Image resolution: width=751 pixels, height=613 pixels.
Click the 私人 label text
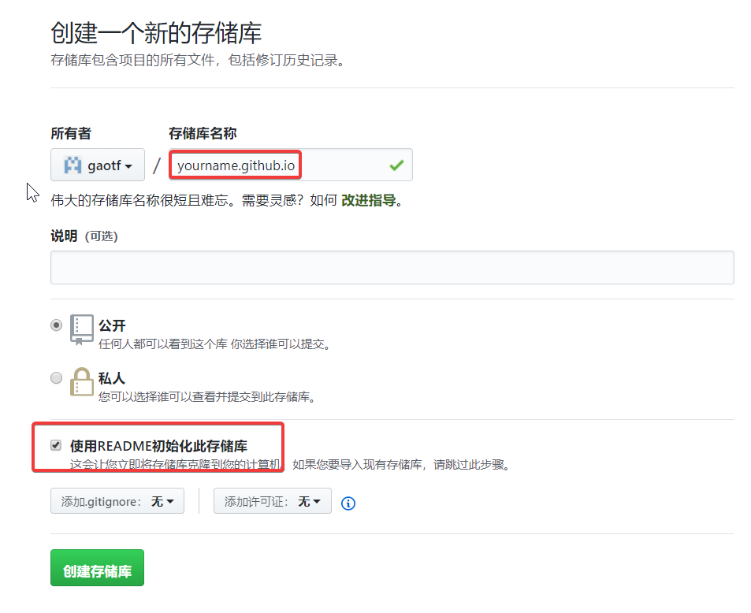112,378
